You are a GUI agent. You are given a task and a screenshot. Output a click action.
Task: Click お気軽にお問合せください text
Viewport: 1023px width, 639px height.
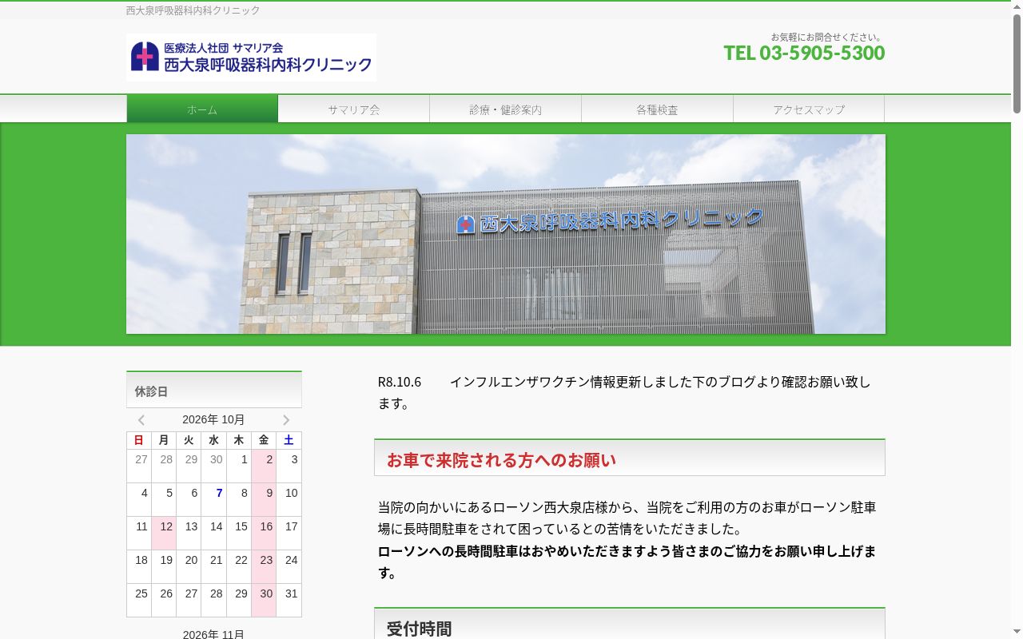tap(826, 37)
